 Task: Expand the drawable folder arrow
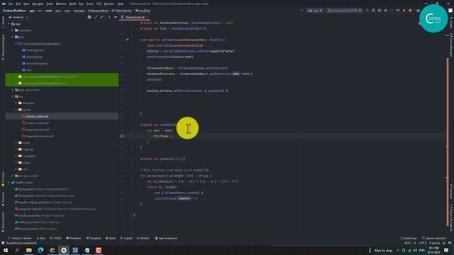(16, 103)
